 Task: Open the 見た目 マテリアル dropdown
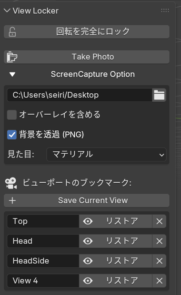[x=106, y=155]
